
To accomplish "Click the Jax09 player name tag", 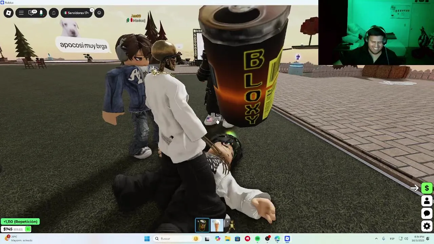I will click(x=136, y=16).
